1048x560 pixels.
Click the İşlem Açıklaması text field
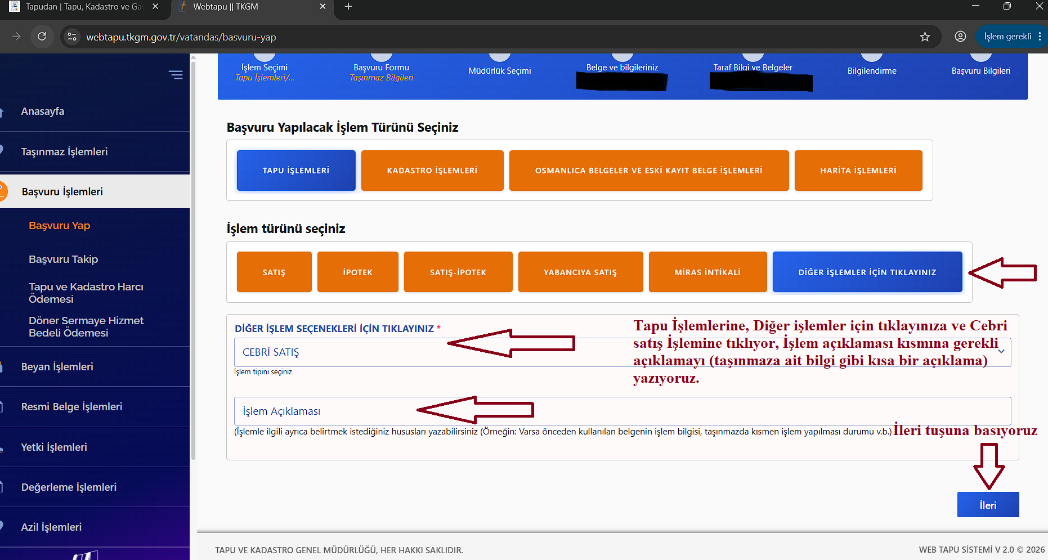622,411
